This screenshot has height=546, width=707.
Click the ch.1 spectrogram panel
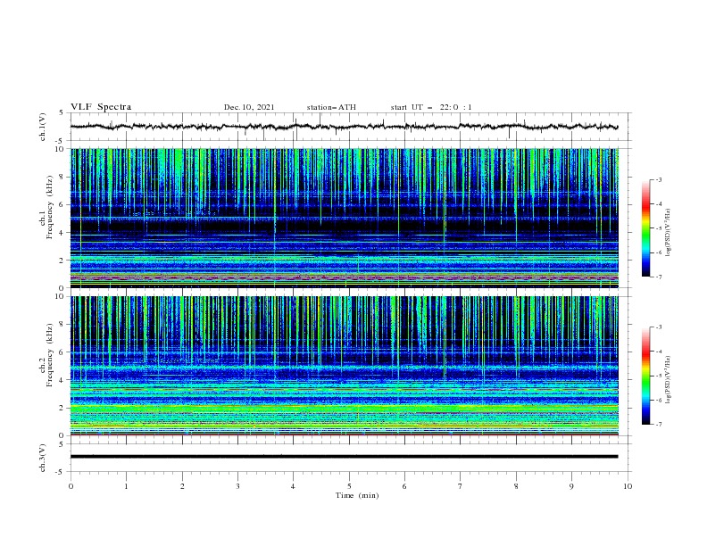[x=345, y=218]
